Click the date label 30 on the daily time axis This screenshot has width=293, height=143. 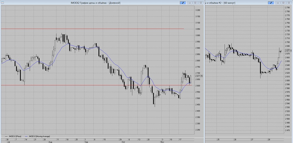8,139
